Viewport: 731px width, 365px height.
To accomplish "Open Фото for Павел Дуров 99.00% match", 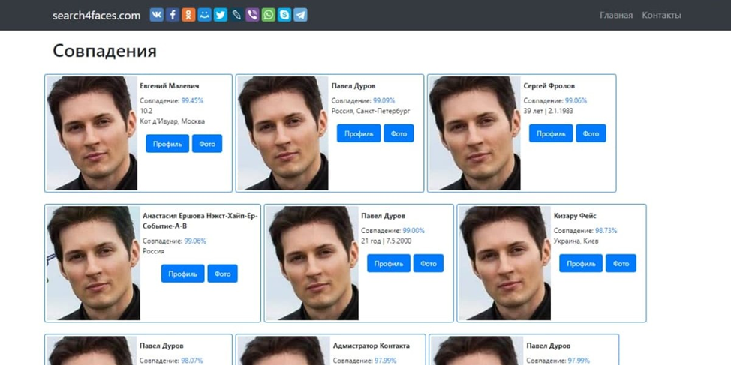I will point(429,263).
